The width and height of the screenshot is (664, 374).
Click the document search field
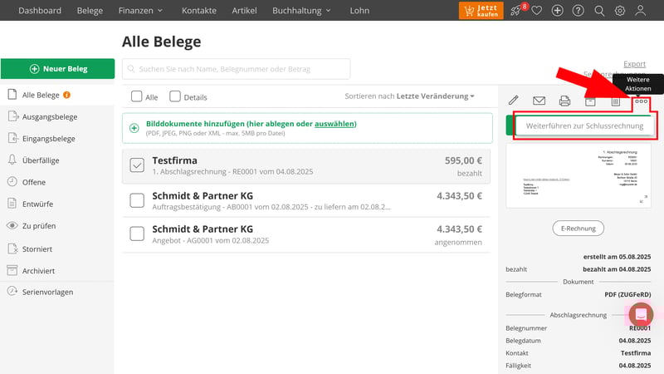[237, 69]
